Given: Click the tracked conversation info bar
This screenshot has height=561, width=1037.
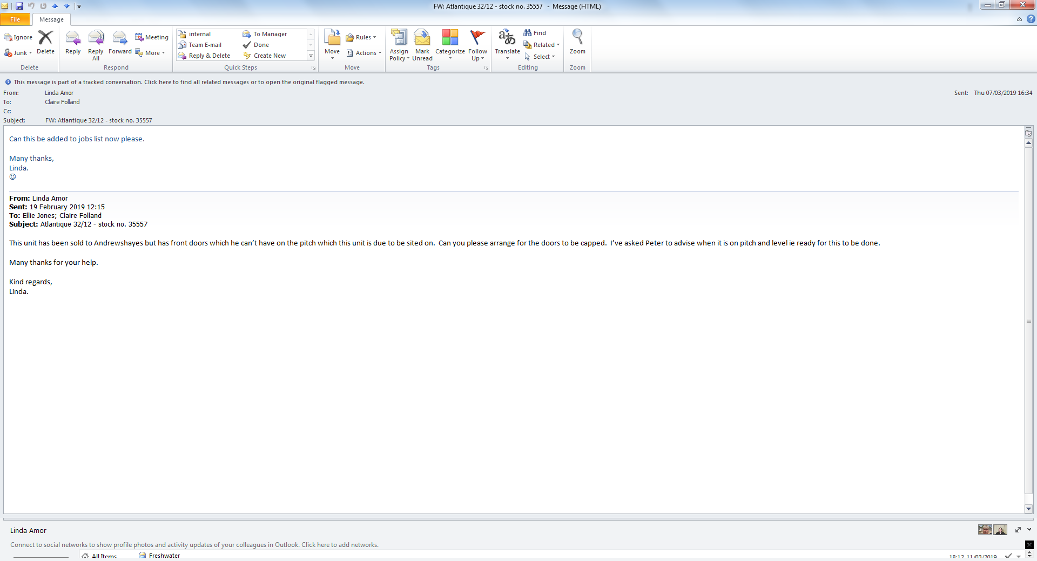Looking at the screenshot, I should [x=188, y=82].
